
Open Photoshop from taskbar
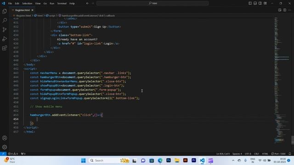tap(169, 160)
